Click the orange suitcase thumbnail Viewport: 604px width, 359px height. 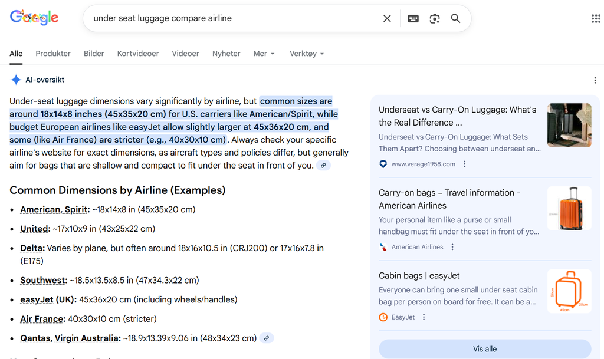pyautogui.click(x=569, y=208)
